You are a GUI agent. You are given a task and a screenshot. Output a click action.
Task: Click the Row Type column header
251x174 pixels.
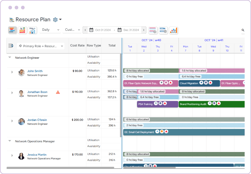point(94,46)
